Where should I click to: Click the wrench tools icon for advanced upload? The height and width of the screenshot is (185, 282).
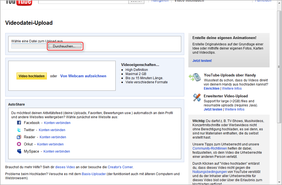pos(197,98)
